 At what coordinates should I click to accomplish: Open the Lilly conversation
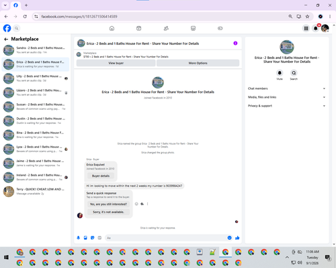click(36, 78)
